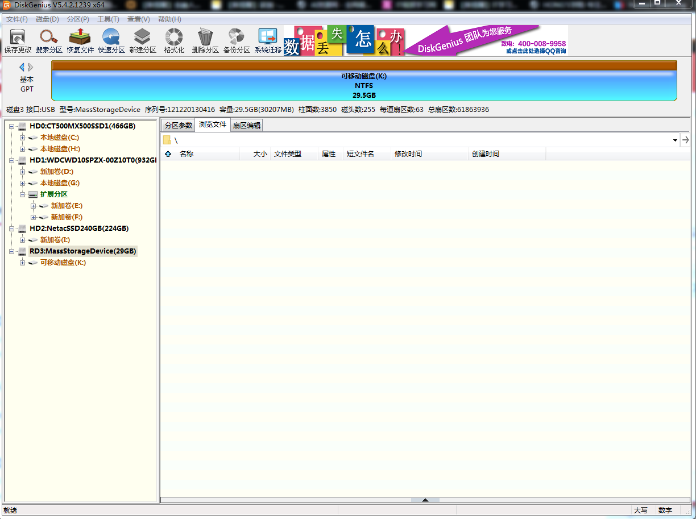
Task: Open the 文件(F) menu
Action: coord(17,19)
